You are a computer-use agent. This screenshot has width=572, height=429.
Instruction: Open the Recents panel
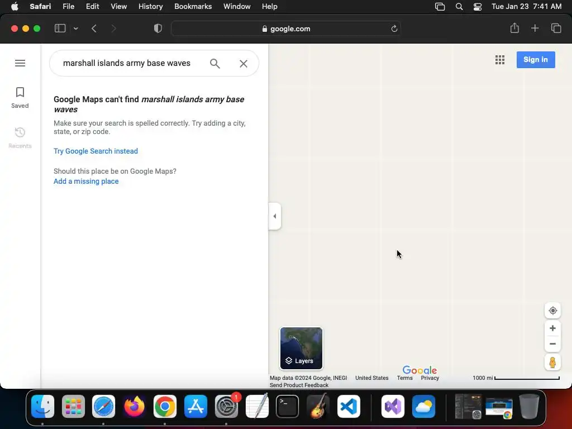pyautogui.click(x=20, y=137)
